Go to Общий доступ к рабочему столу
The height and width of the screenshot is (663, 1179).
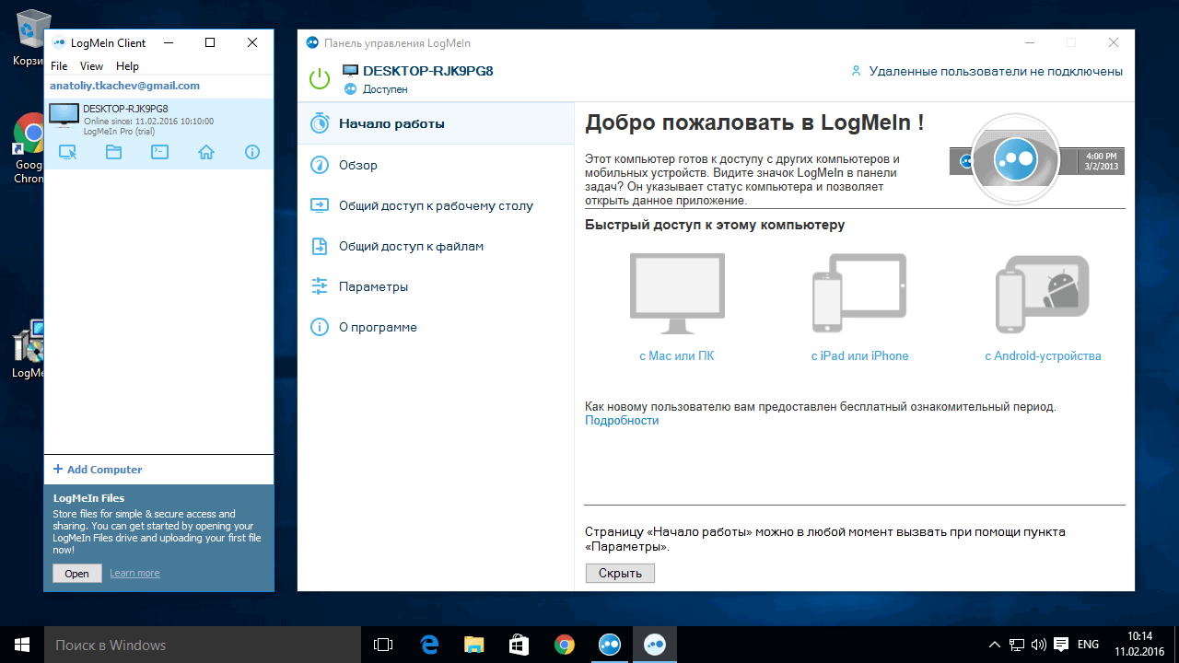click(x=436, y=205)
